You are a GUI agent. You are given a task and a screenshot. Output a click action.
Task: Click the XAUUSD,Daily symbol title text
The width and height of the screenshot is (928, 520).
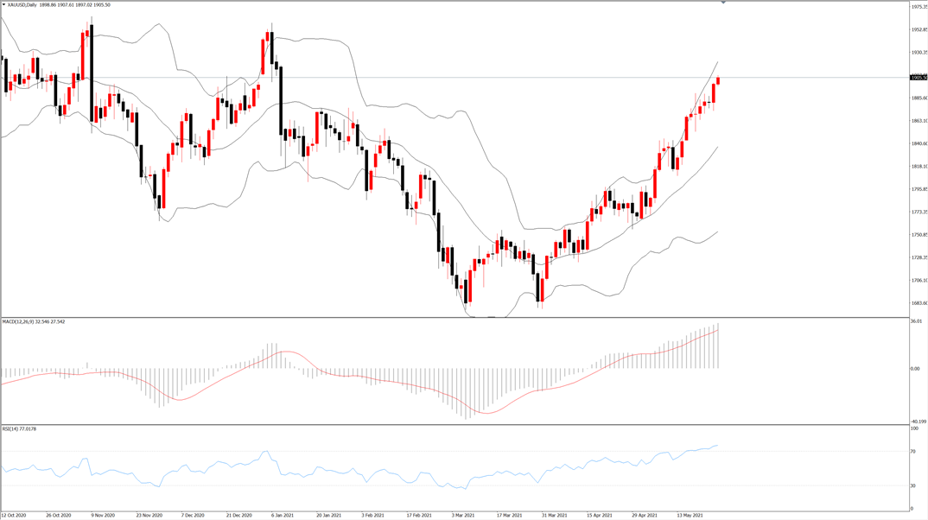22,4
